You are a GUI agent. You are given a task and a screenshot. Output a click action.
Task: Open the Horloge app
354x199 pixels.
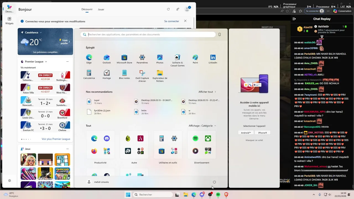pyautogui.click(x=106, y=75)
